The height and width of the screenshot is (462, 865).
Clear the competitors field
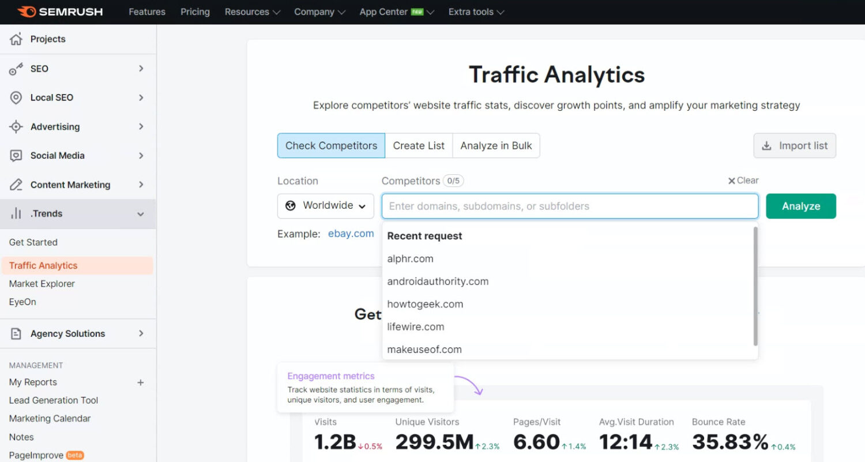743,181
